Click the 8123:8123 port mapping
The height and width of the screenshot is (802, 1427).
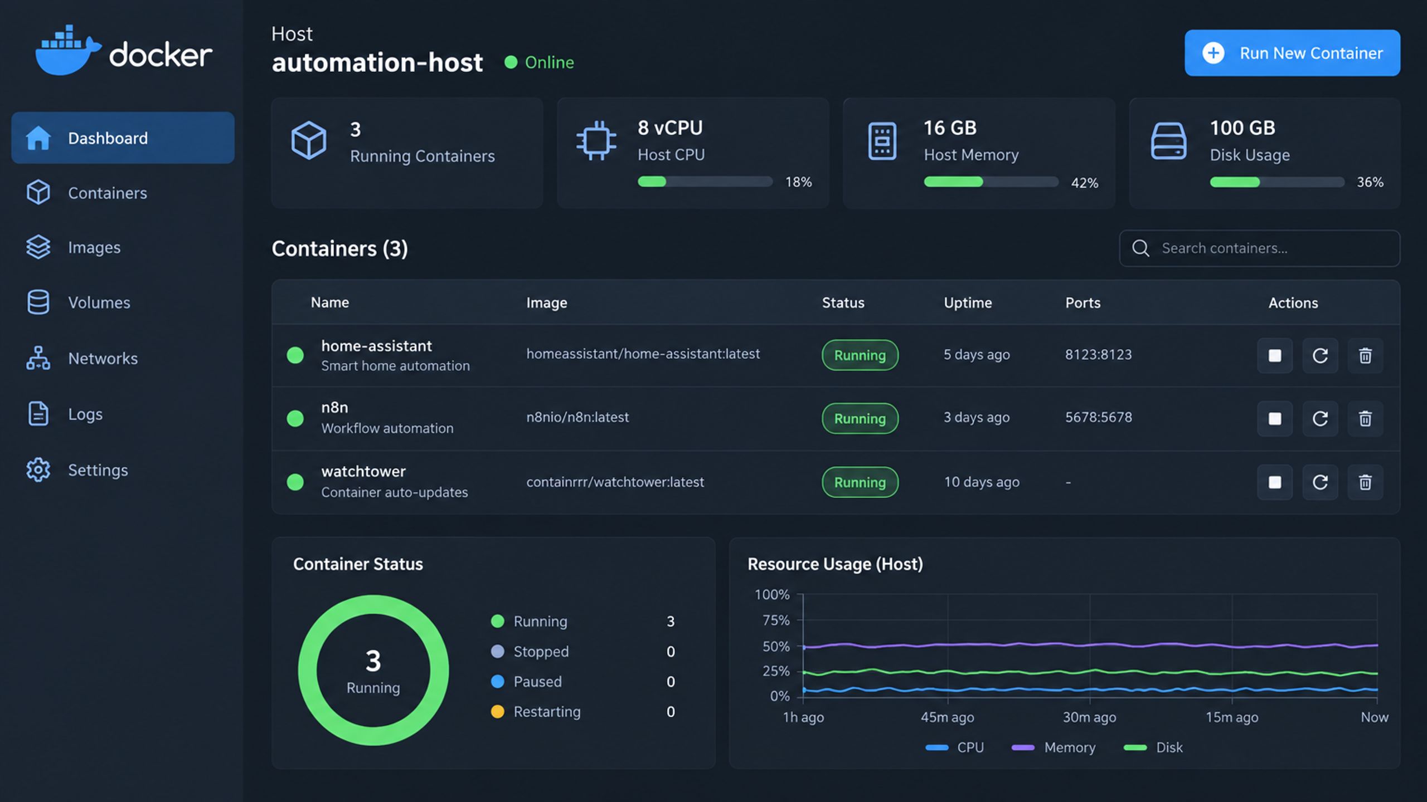pos(1098,355)
